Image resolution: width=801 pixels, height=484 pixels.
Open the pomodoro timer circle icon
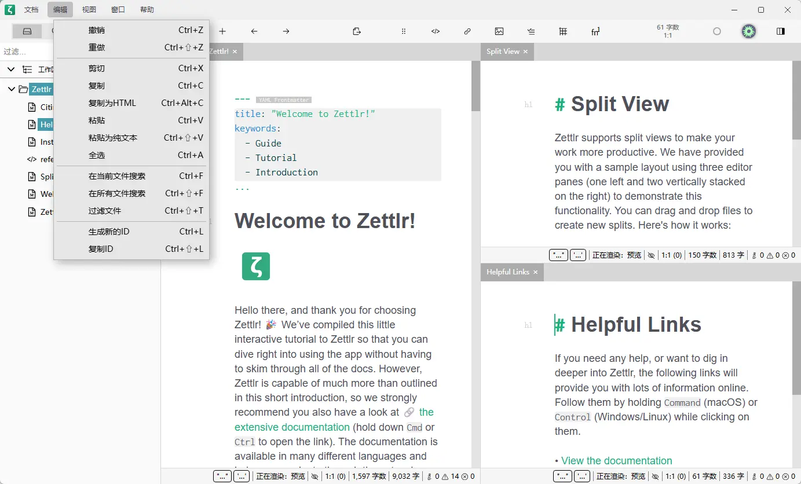717,31
